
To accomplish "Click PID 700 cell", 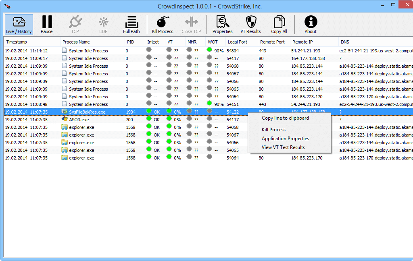I will click(x=129, y=120).
